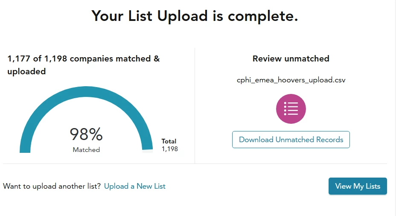
Task: Click the Total label beside the gauge
Action: [x=169, y=141]
